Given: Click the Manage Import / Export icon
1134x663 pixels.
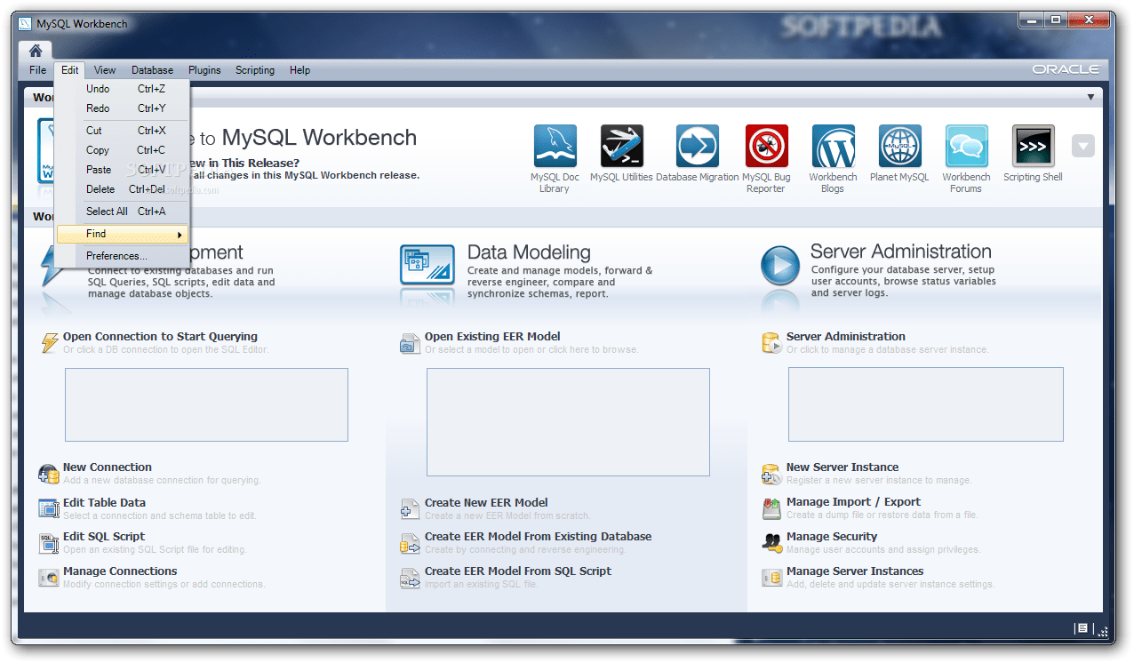Looking at the screenshot, I should click(771, 508).
